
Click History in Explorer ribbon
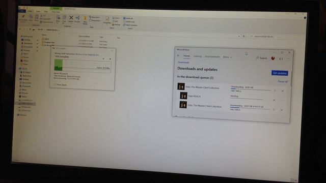[116, 24]
